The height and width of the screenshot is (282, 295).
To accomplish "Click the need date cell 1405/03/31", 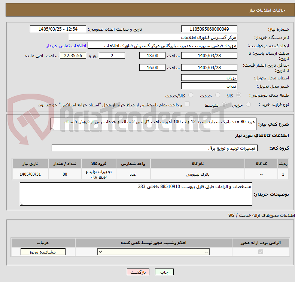I will click(x=30, y=174).
